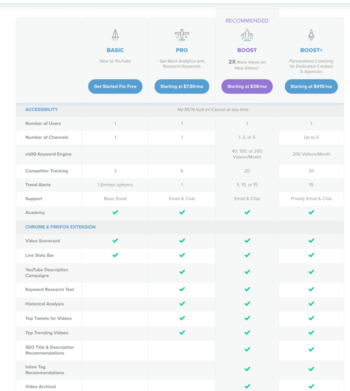Click Live Stats Bar checkmark under BASIC
This screenshot has height=391, width=350.
(x=115, y=255)
